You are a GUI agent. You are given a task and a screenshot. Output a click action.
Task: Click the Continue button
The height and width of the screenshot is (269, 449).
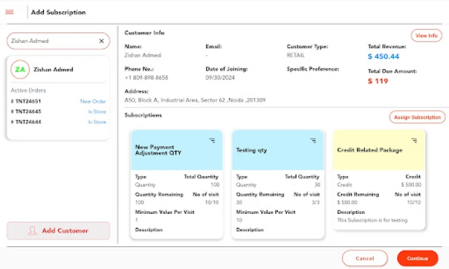click(417, 258)
